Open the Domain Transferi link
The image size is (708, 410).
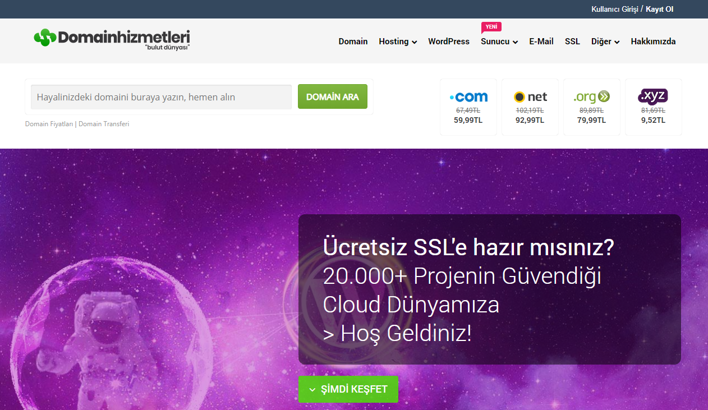coord(104,124)
